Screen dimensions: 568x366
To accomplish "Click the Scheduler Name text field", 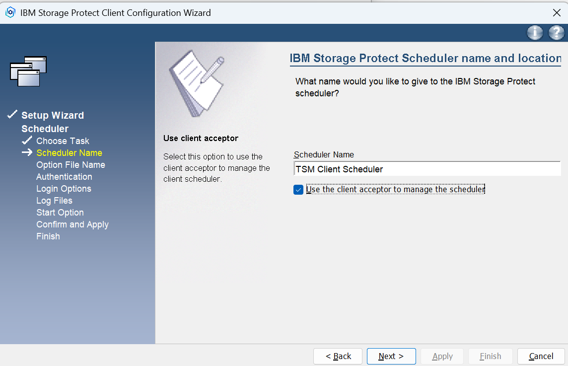I will pos(427,169).
